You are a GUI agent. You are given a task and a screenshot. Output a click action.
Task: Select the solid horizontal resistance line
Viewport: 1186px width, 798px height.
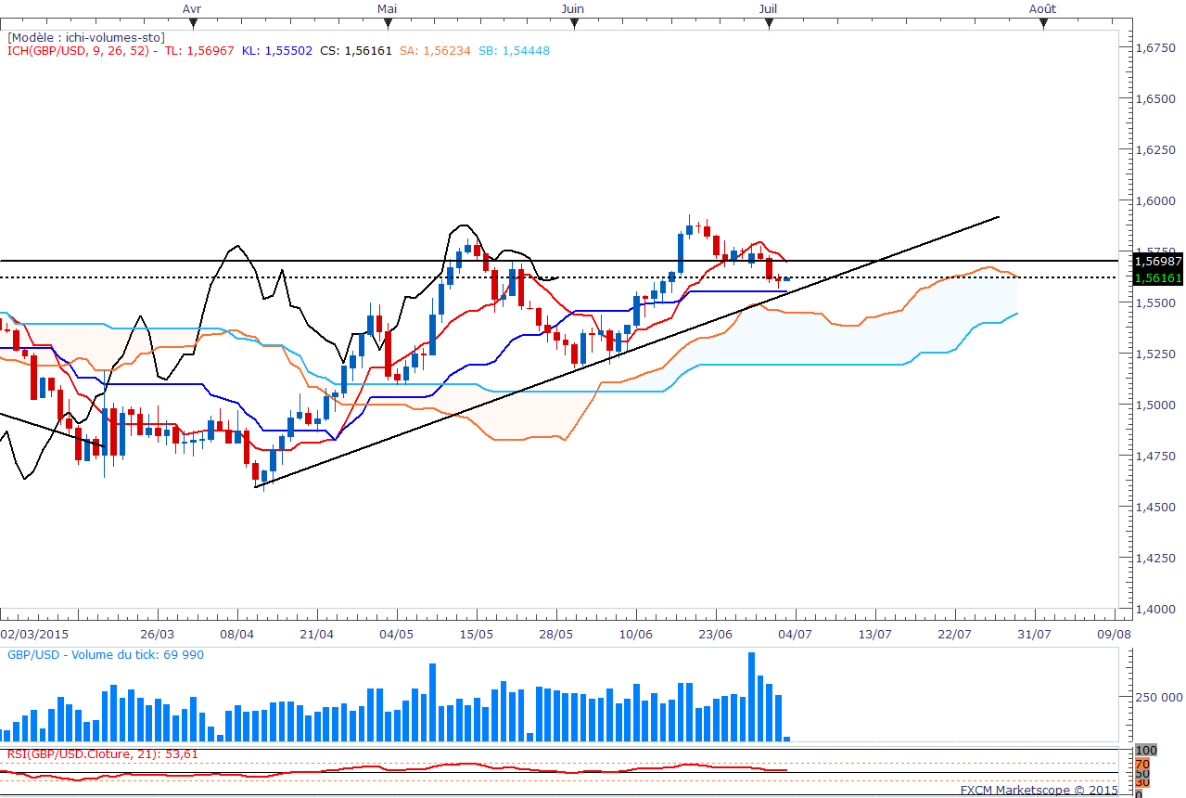click(558, 262)
